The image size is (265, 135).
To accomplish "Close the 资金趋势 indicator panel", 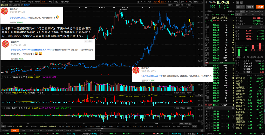I will pos(194,108).
